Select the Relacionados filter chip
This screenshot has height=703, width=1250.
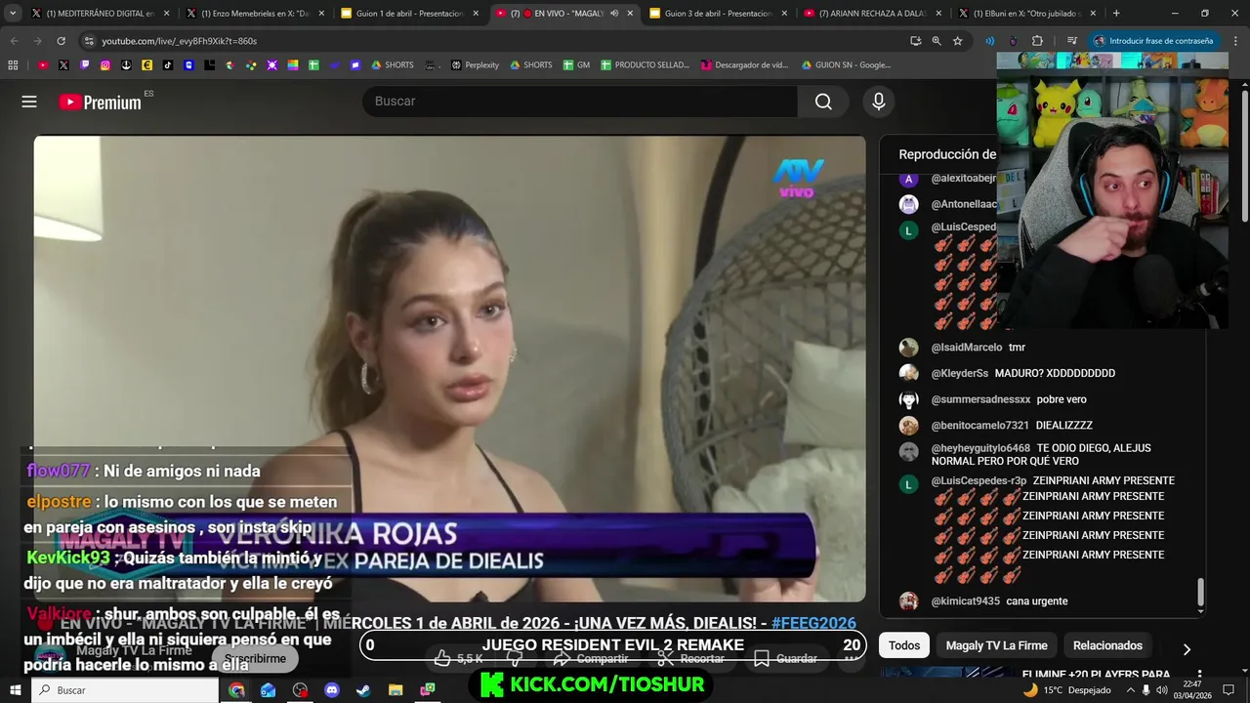coord(1107,645)
